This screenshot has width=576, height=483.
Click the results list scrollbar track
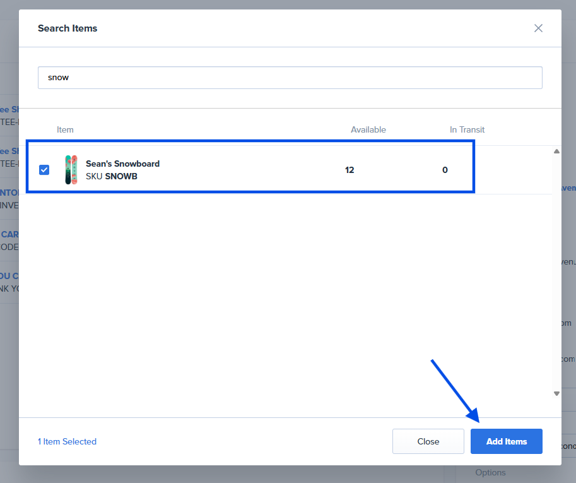pyautogui.click(x=556, y=271)
